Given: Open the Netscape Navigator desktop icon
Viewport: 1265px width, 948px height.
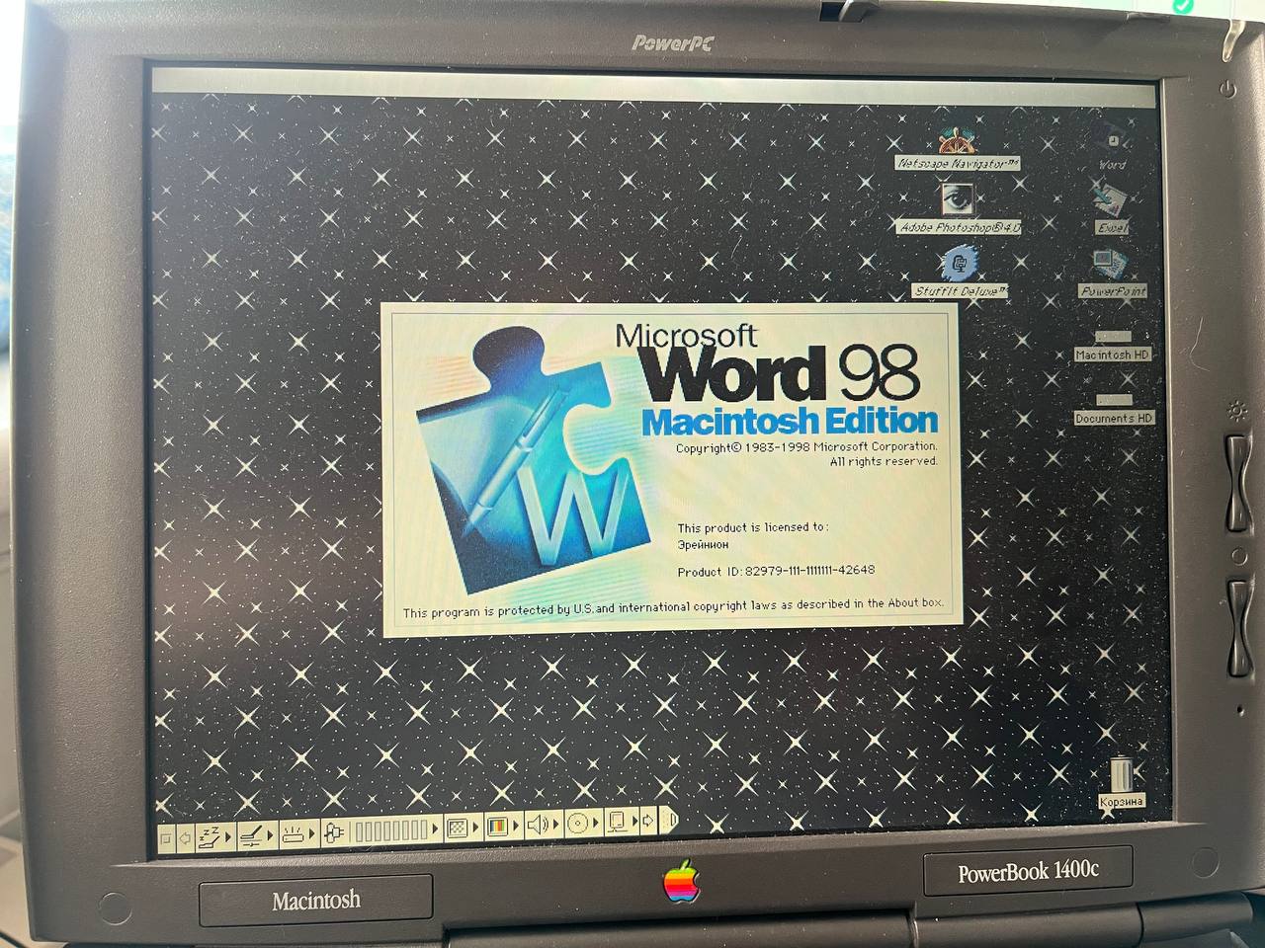Looking at the screenshot, I should (956, 141).
